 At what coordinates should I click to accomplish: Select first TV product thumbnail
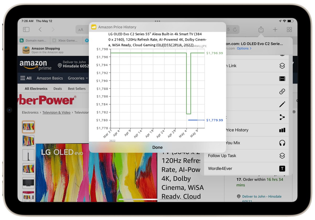pyautogui.click(x=28, y=127)
